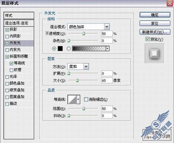This screenshot has height=143, width=174.
Task: Open the 方法 technique dropdown
Action: (x=86, y=67)
